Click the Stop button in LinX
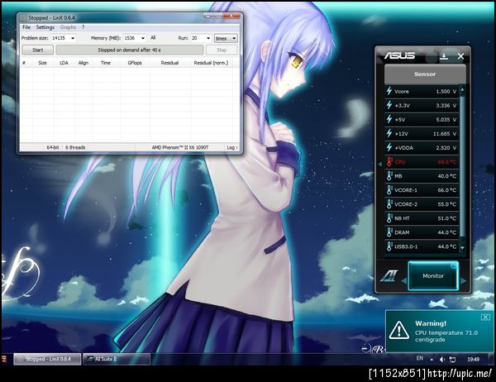 click(222, 50)
